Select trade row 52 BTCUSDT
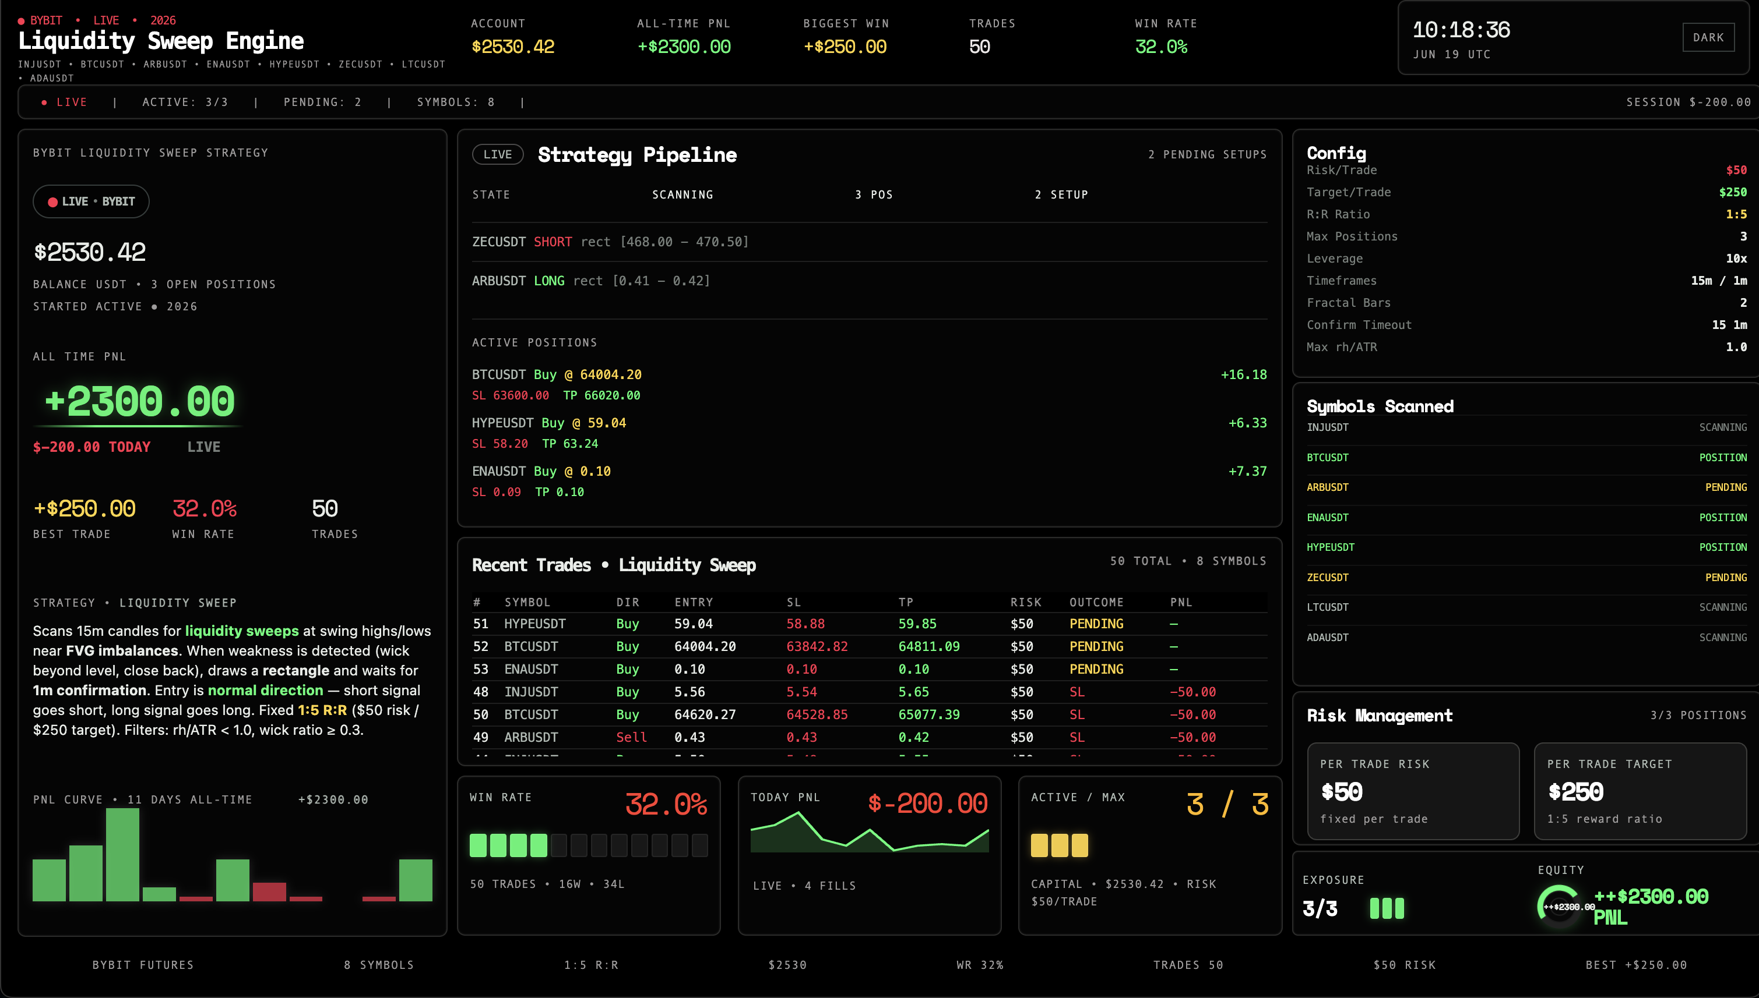The width and height of the screenshot is (1759, 998). point(869,646)
